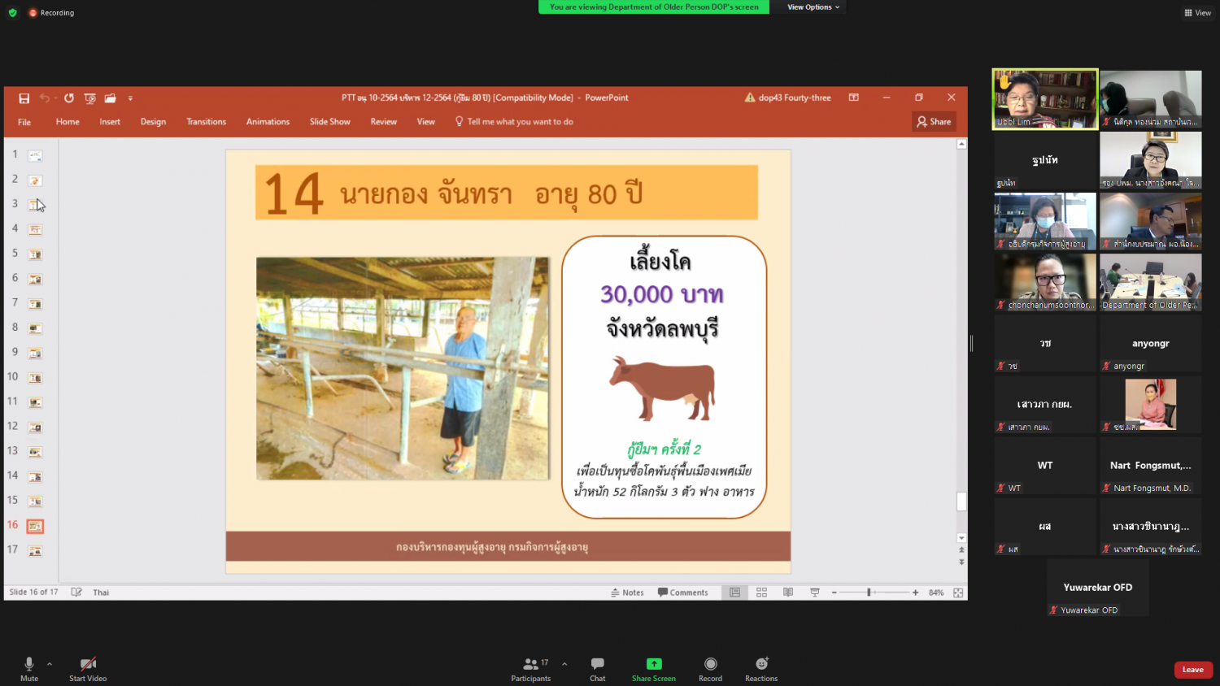Click the green Share Screen button

(654, 669)
